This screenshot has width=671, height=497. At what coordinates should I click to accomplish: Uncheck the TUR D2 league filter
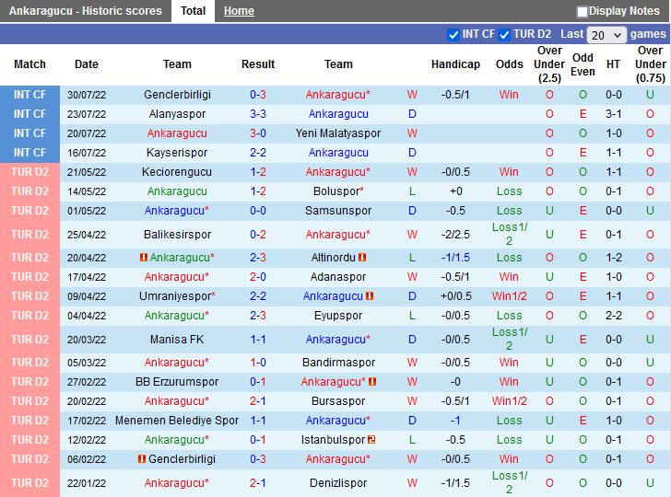pyautogui.click(x=504, y=35)
